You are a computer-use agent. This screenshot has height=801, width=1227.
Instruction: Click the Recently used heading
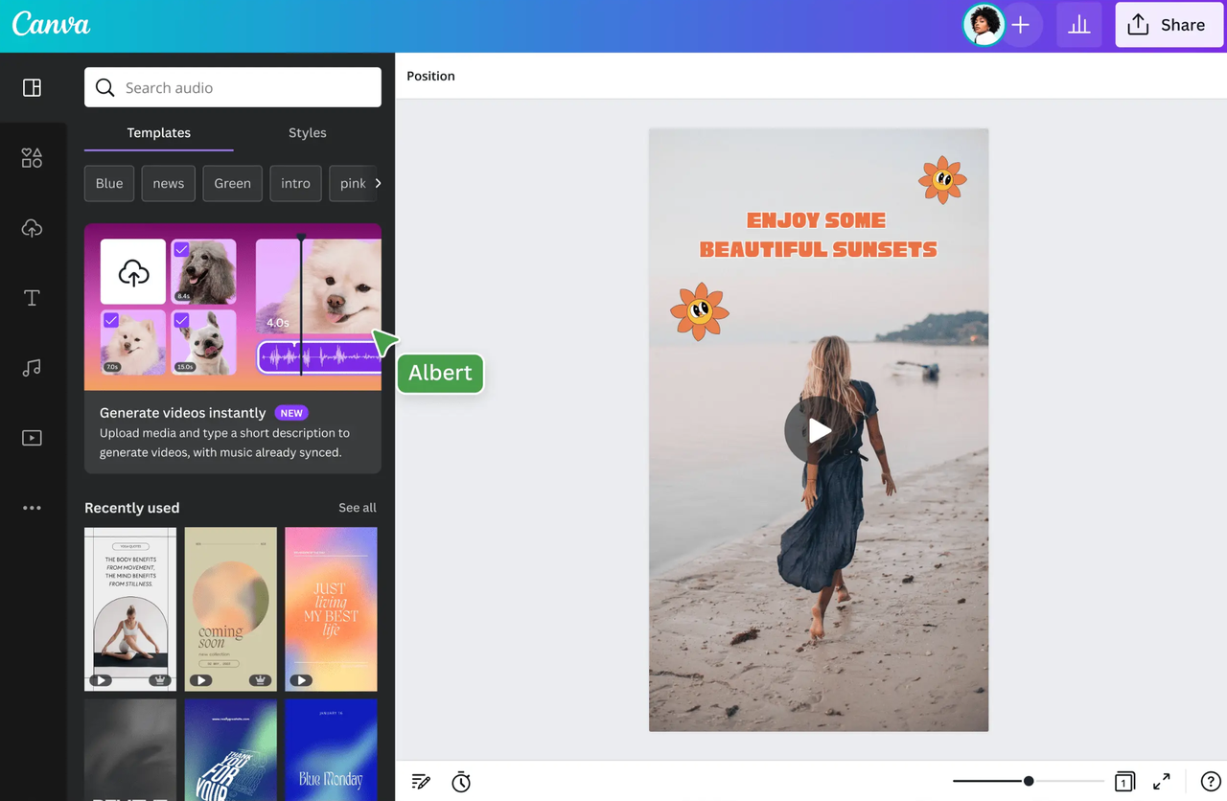tap(132, 508)
